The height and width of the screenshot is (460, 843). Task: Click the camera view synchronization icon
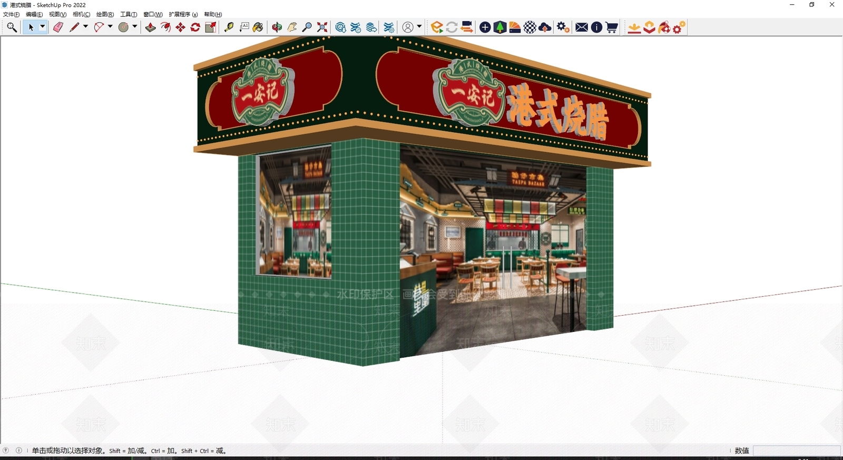[467, 27]
